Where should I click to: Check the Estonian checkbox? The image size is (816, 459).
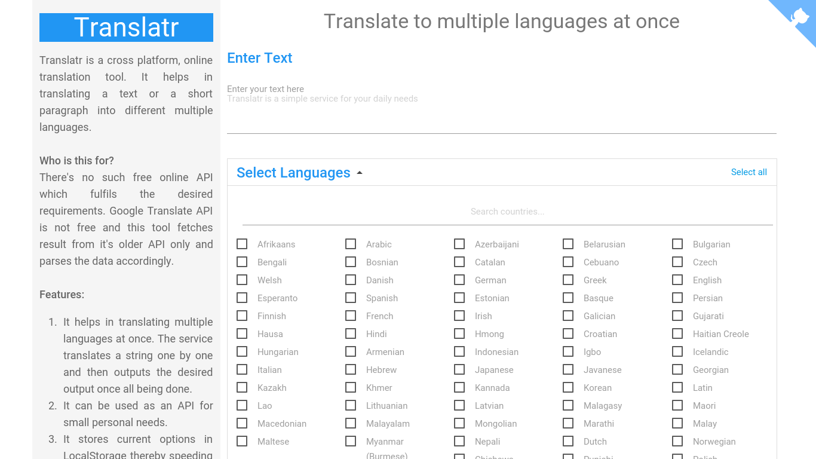[x=459, y=298]
